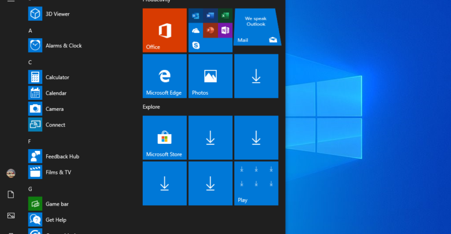Open the Microsoft Edge tile
The width and height of the screenshot is (451, 234).
(165, 76)
